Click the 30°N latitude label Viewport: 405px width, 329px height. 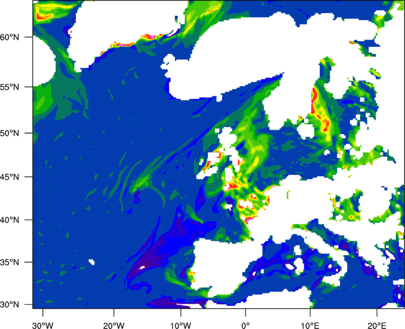[x=10, y=305]
